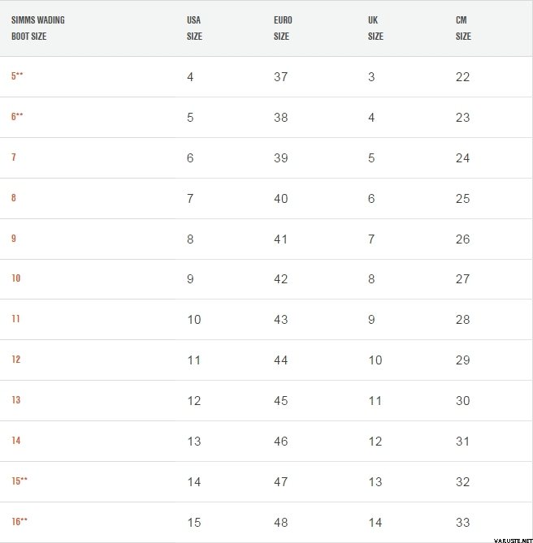Select boot size 16** row label
This screenshot has width=533, height=543.
coord(19,521)
